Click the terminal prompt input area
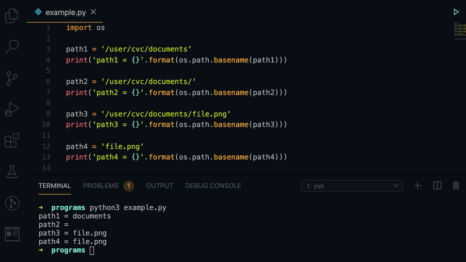The width and height of the screenshot is (466, 262). (92, 250)
